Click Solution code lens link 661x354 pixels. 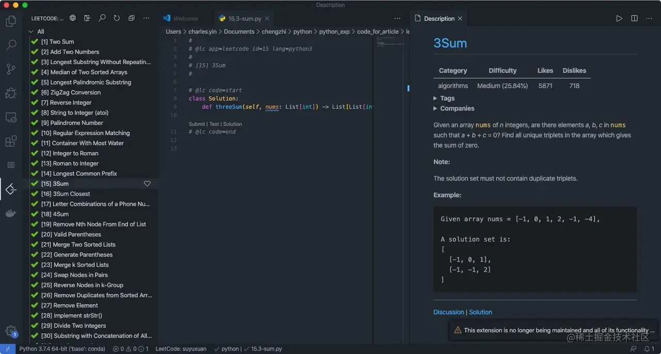[232, 124]
